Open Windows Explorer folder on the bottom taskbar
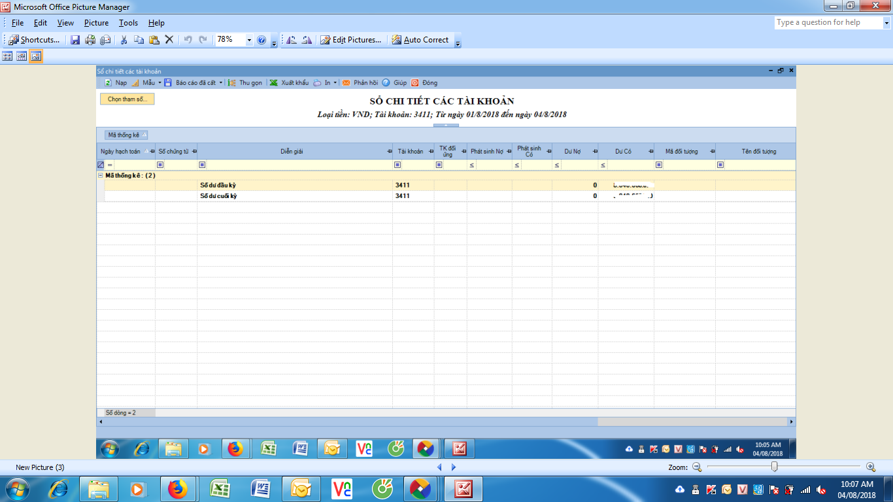The image size is (893, 502). tap(99, 489)
